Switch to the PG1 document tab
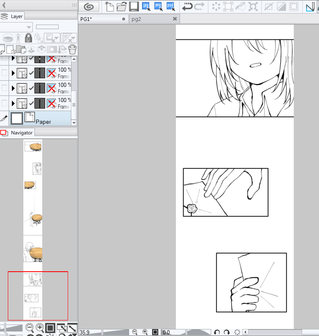The width and height of the screenshot is (319, 336). click(x=103, y=19)
